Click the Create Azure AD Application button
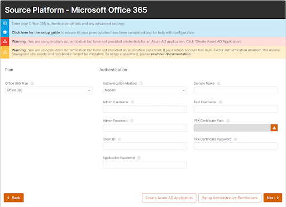This screenshot has height=207, width=286. click(x=169, y=198)
